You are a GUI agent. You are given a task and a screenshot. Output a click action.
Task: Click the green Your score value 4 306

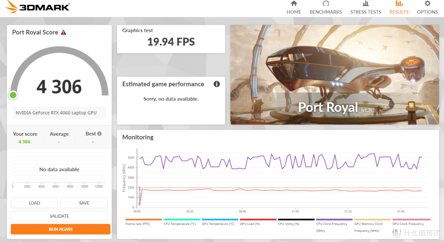[24, 142]
